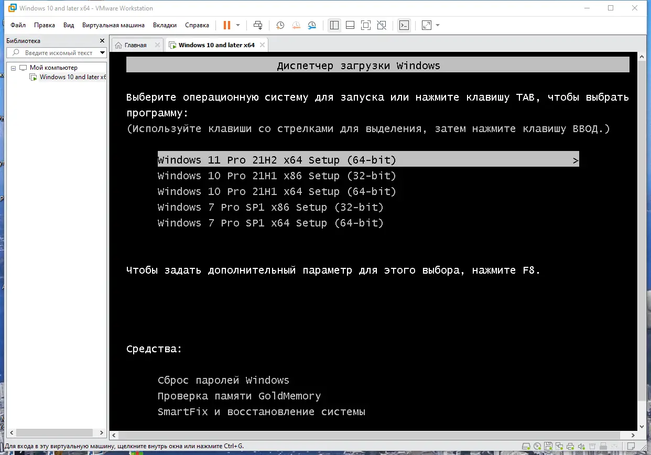
Task: Click the message log status icon
Action: [632, 446]
